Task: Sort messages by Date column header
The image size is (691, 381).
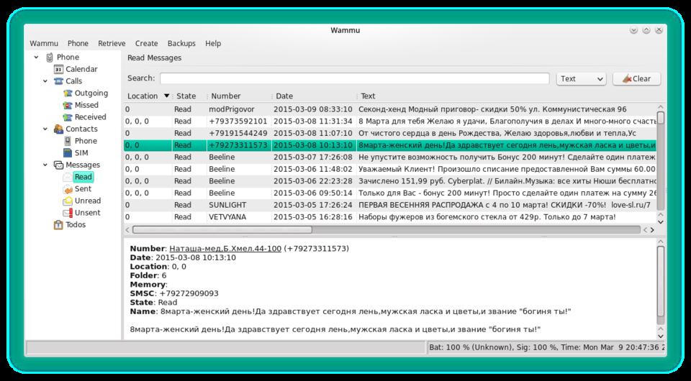Action: [x=284, y=96]
